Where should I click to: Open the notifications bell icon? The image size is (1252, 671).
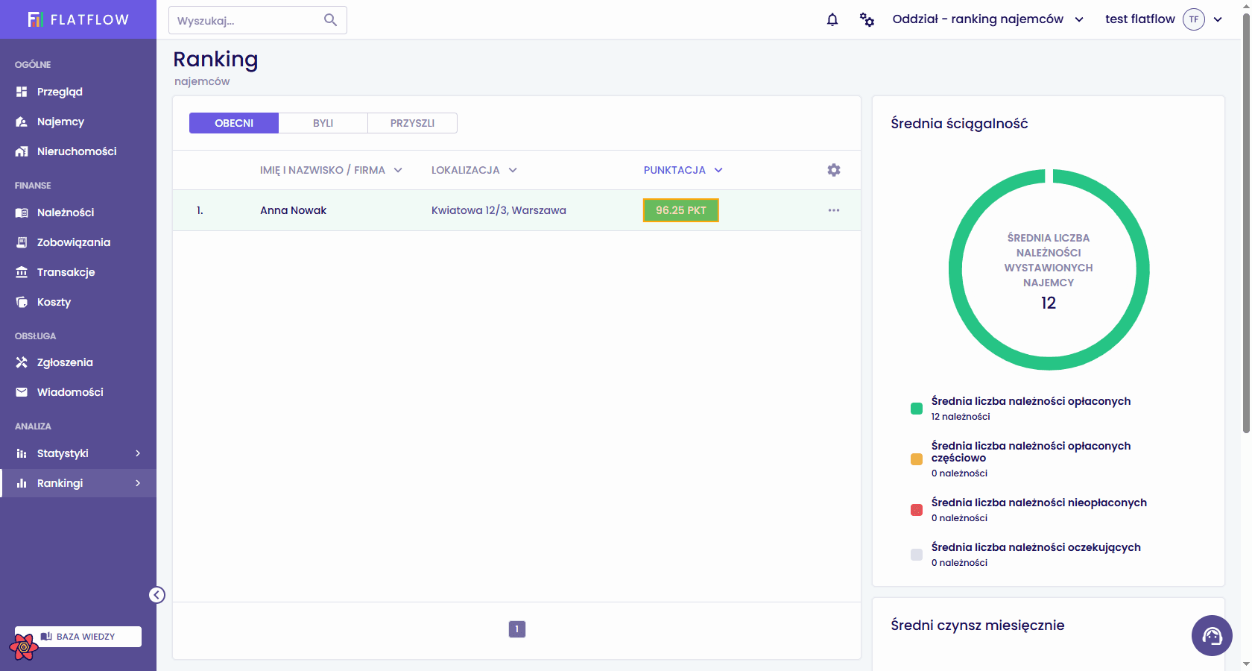[832, 19]
